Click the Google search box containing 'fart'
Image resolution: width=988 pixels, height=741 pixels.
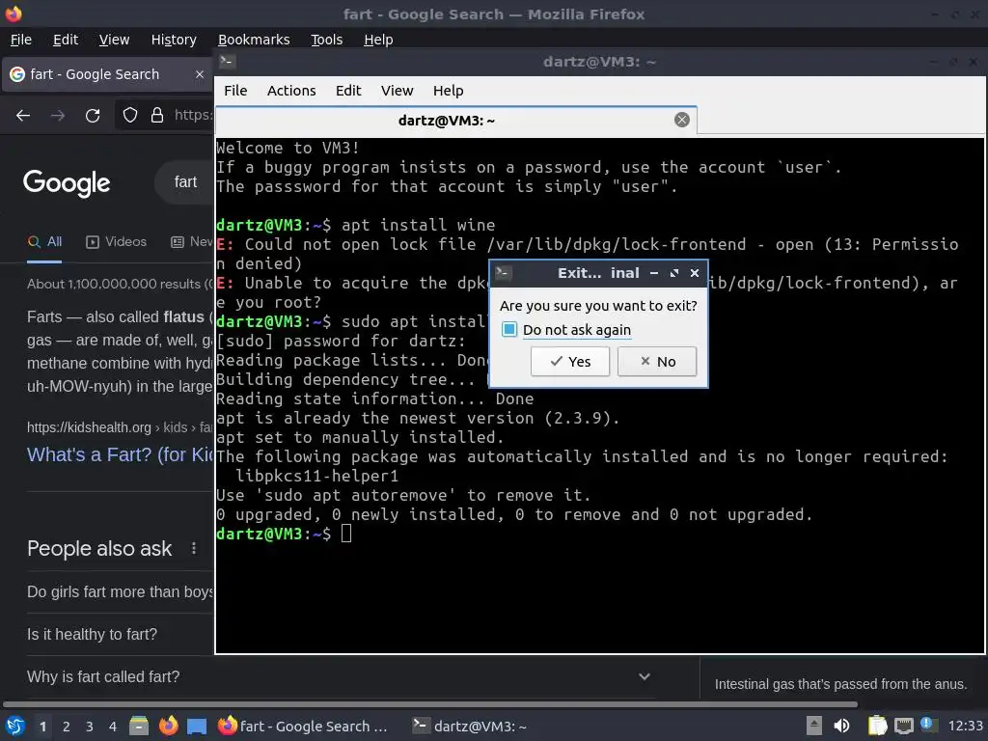[185, 182]
